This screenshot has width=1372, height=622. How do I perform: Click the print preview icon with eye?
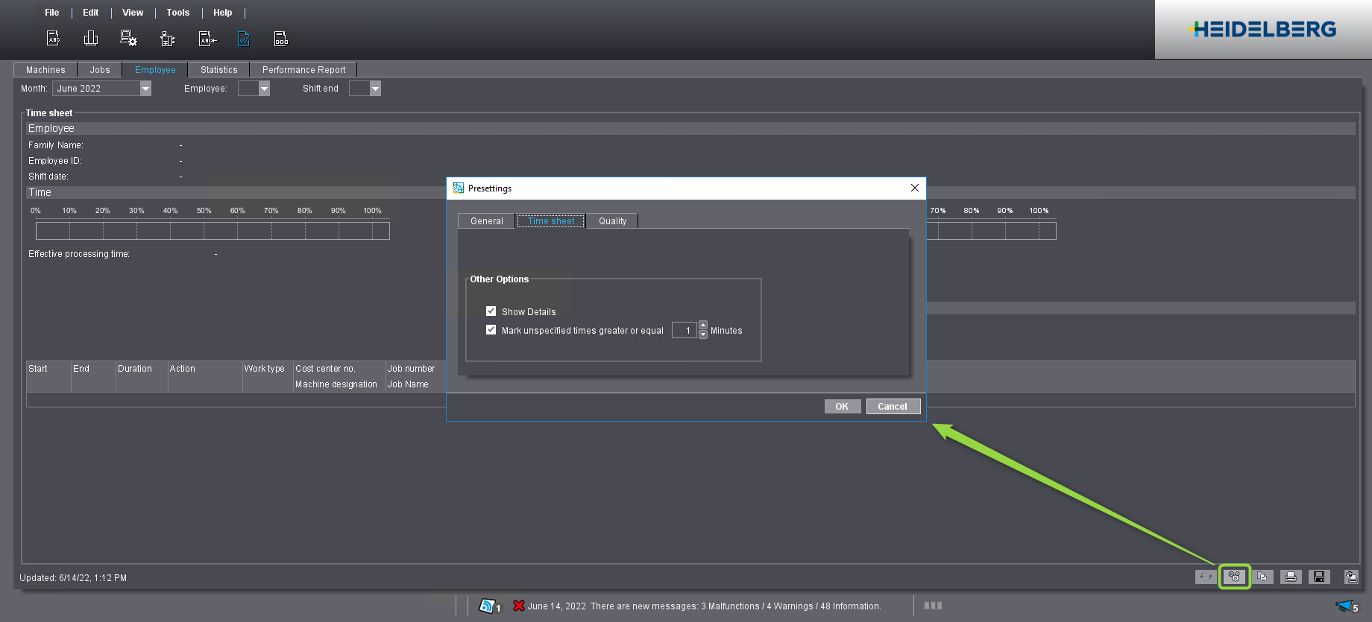coord(1351,577)
